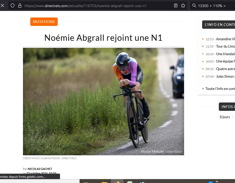235x183 pixels.
Task: Toggle tracking protection via the shield icon
Action: click(13, 5)
